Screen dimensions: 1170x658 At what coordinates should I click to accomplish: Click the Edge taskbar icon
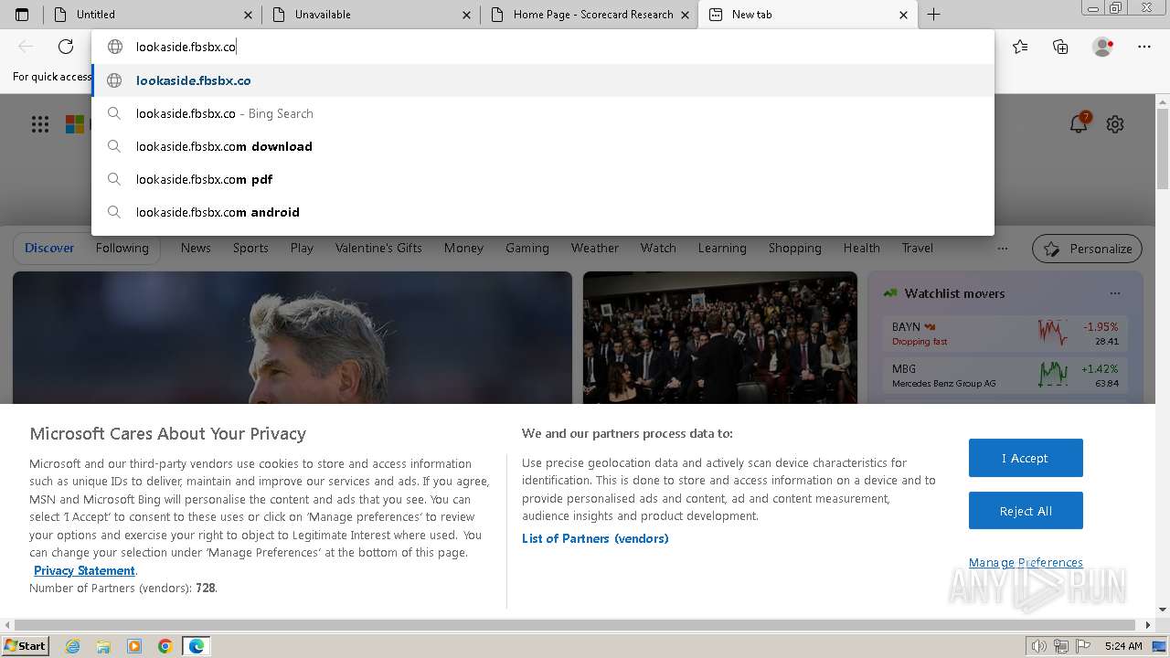[197, 646]
